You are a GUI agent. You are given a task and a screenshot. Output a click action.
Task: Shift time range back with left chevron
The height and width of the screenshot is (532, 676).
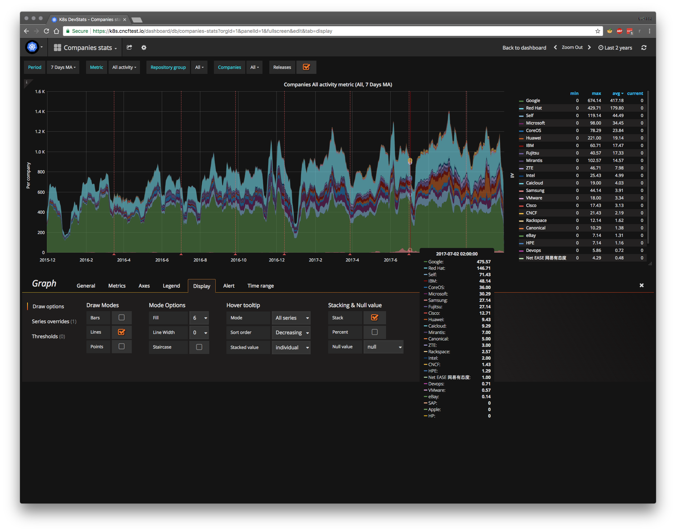coord(555,47)
